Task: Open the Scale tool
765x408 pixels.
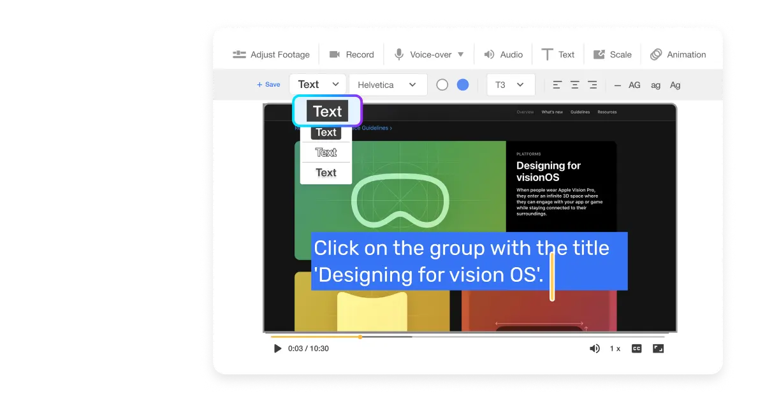Action: click(x=612, y=54)
